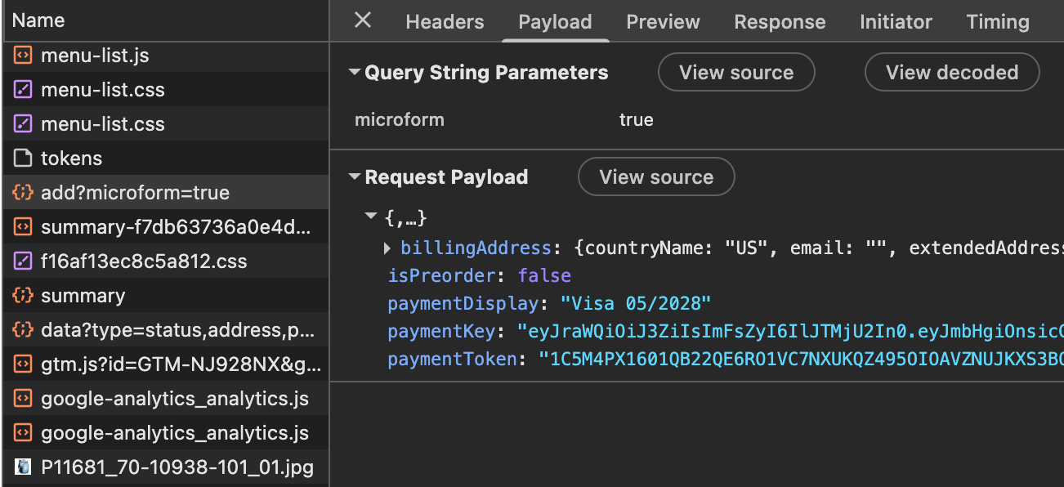Click the paymentKey key name
The height and width of the screenshot is (487, 1064).
pyautogui.click(x=441, y=331)
